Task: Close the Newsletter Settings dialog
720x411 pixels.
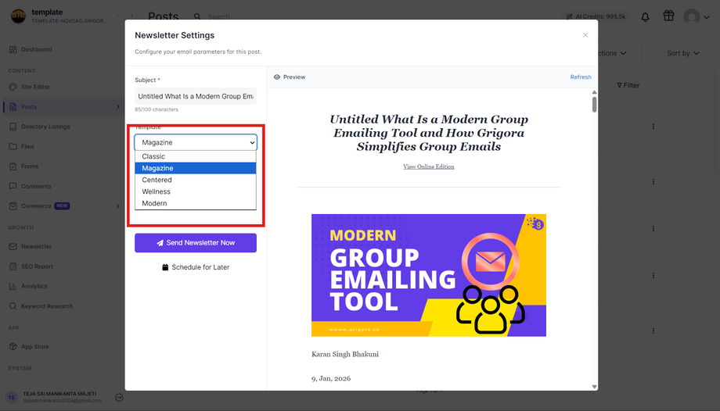Action: [585, 35]
